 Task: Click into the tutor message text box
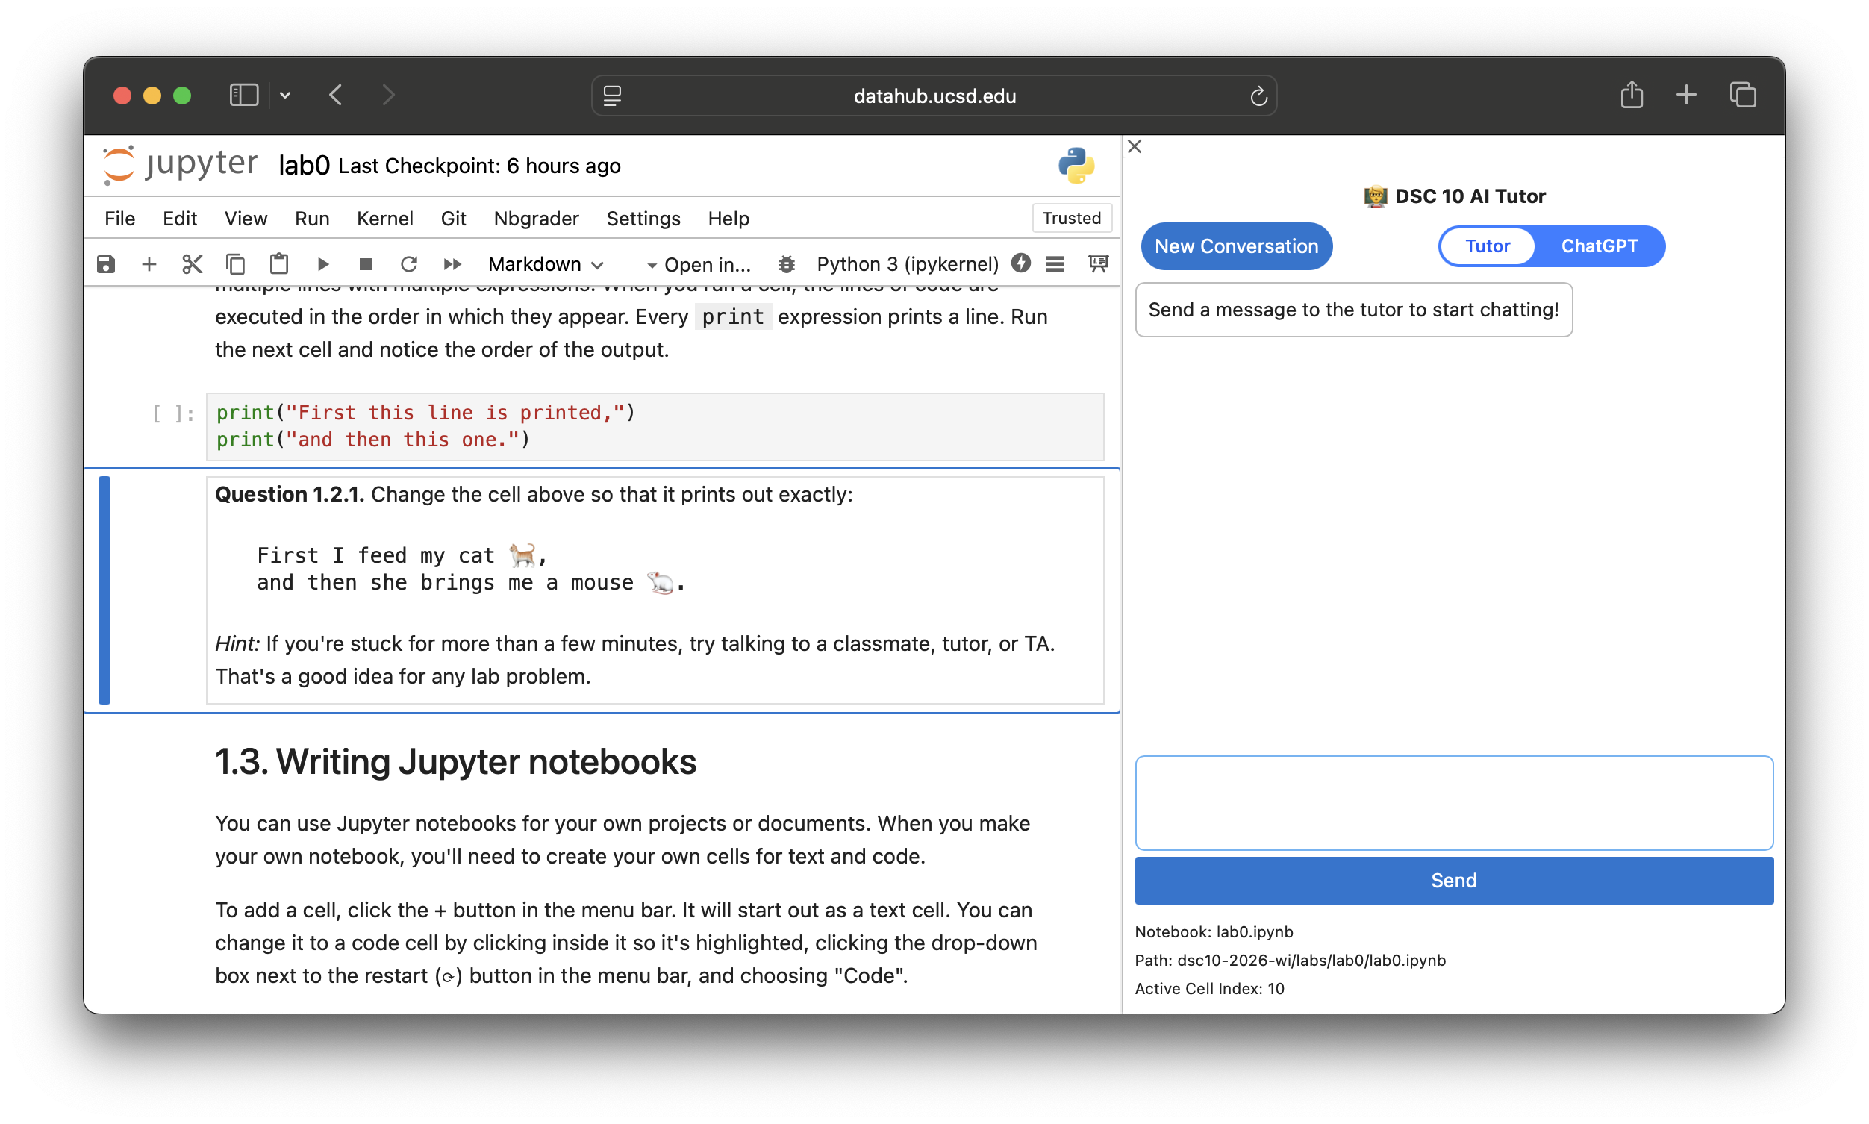click(x=1453, y=803)
